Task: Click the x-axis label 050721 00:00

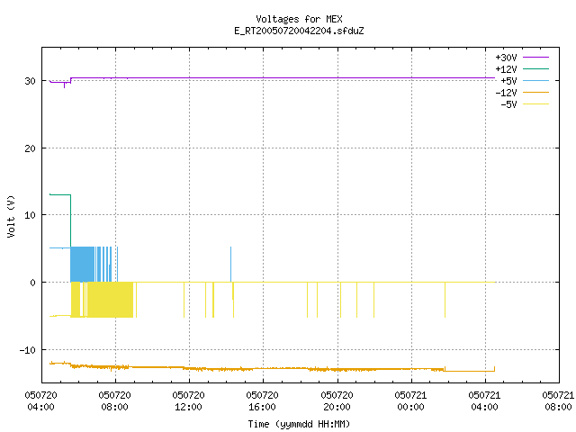Action: (410, 400)
